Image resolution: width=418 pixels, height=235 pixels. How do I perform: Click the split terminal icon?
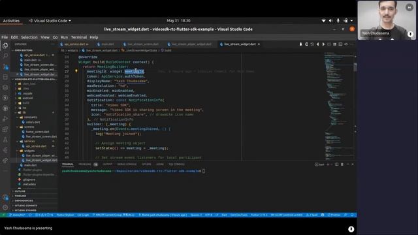point(337,164)
